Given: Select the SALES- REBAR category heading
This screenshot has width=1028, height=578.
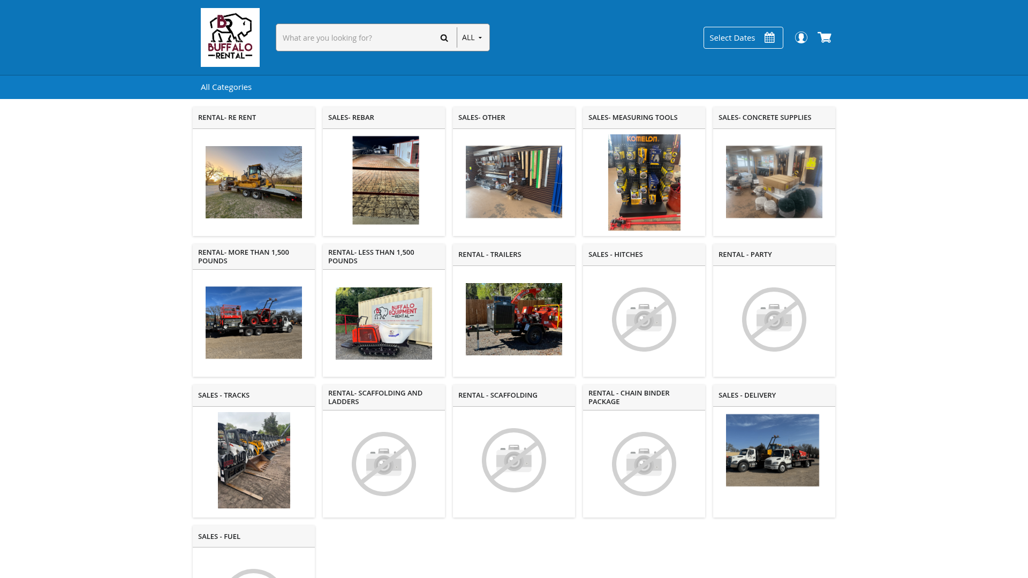Looking at the screenshot, I should tap(351, 117).
